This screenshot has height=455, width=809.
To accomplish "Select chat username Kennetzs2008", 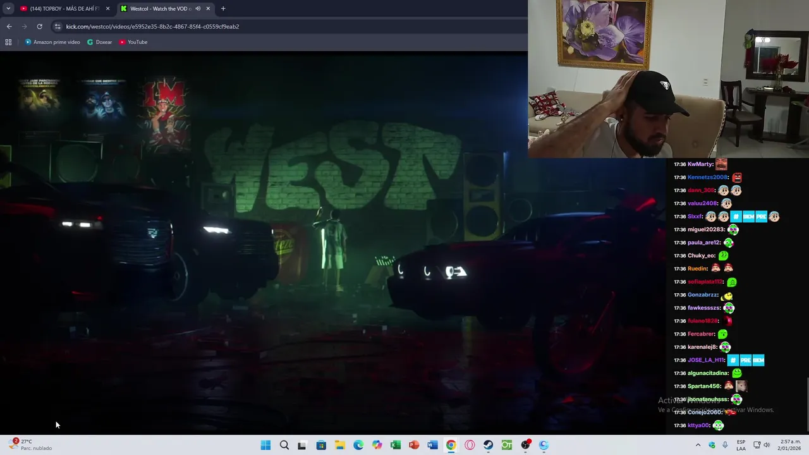I will pos(708,178).
